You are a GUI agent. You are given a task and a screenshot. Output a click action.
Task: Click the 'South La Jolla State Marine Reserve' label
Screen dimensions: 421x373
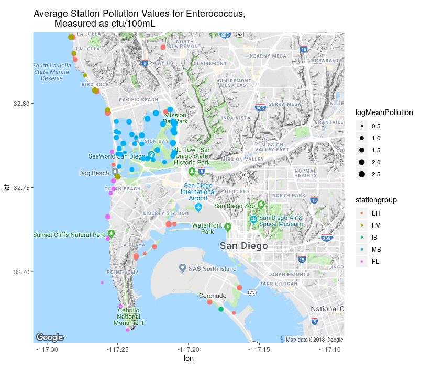[x=52, y=72]
